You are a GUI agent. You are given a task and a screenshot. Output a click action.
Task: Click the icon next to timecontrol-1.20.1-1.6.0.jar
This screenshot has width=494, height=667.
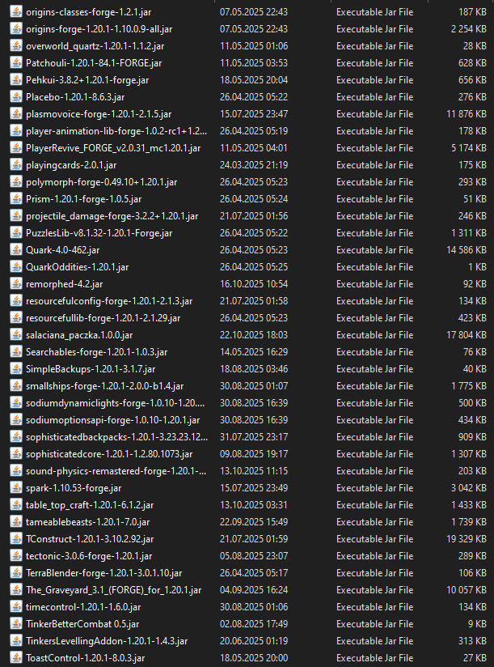tap(15, 607)
